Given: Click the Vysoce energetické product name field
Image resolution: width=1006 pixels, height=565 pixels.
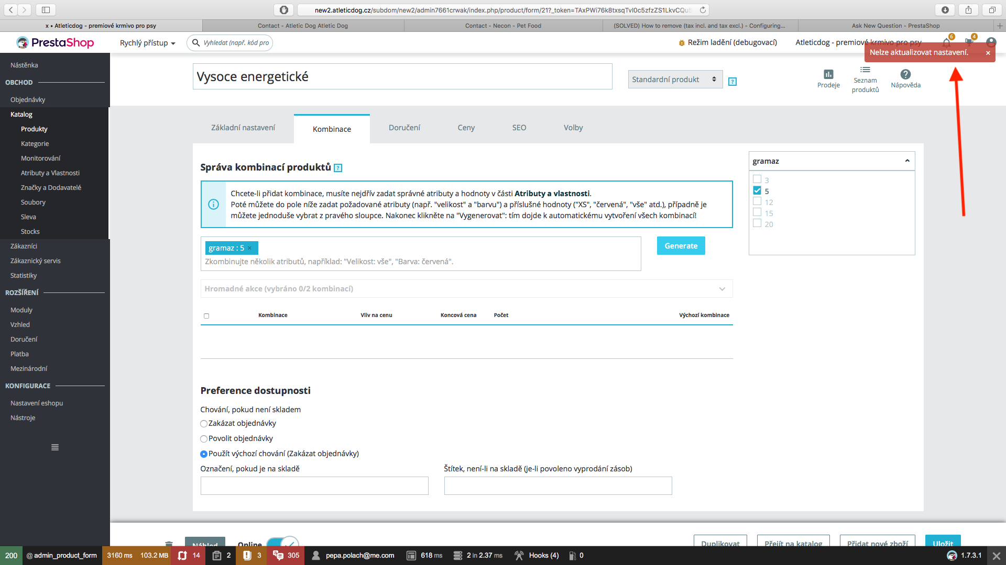Looking at the screenshot, I should [x=402, y=76].
